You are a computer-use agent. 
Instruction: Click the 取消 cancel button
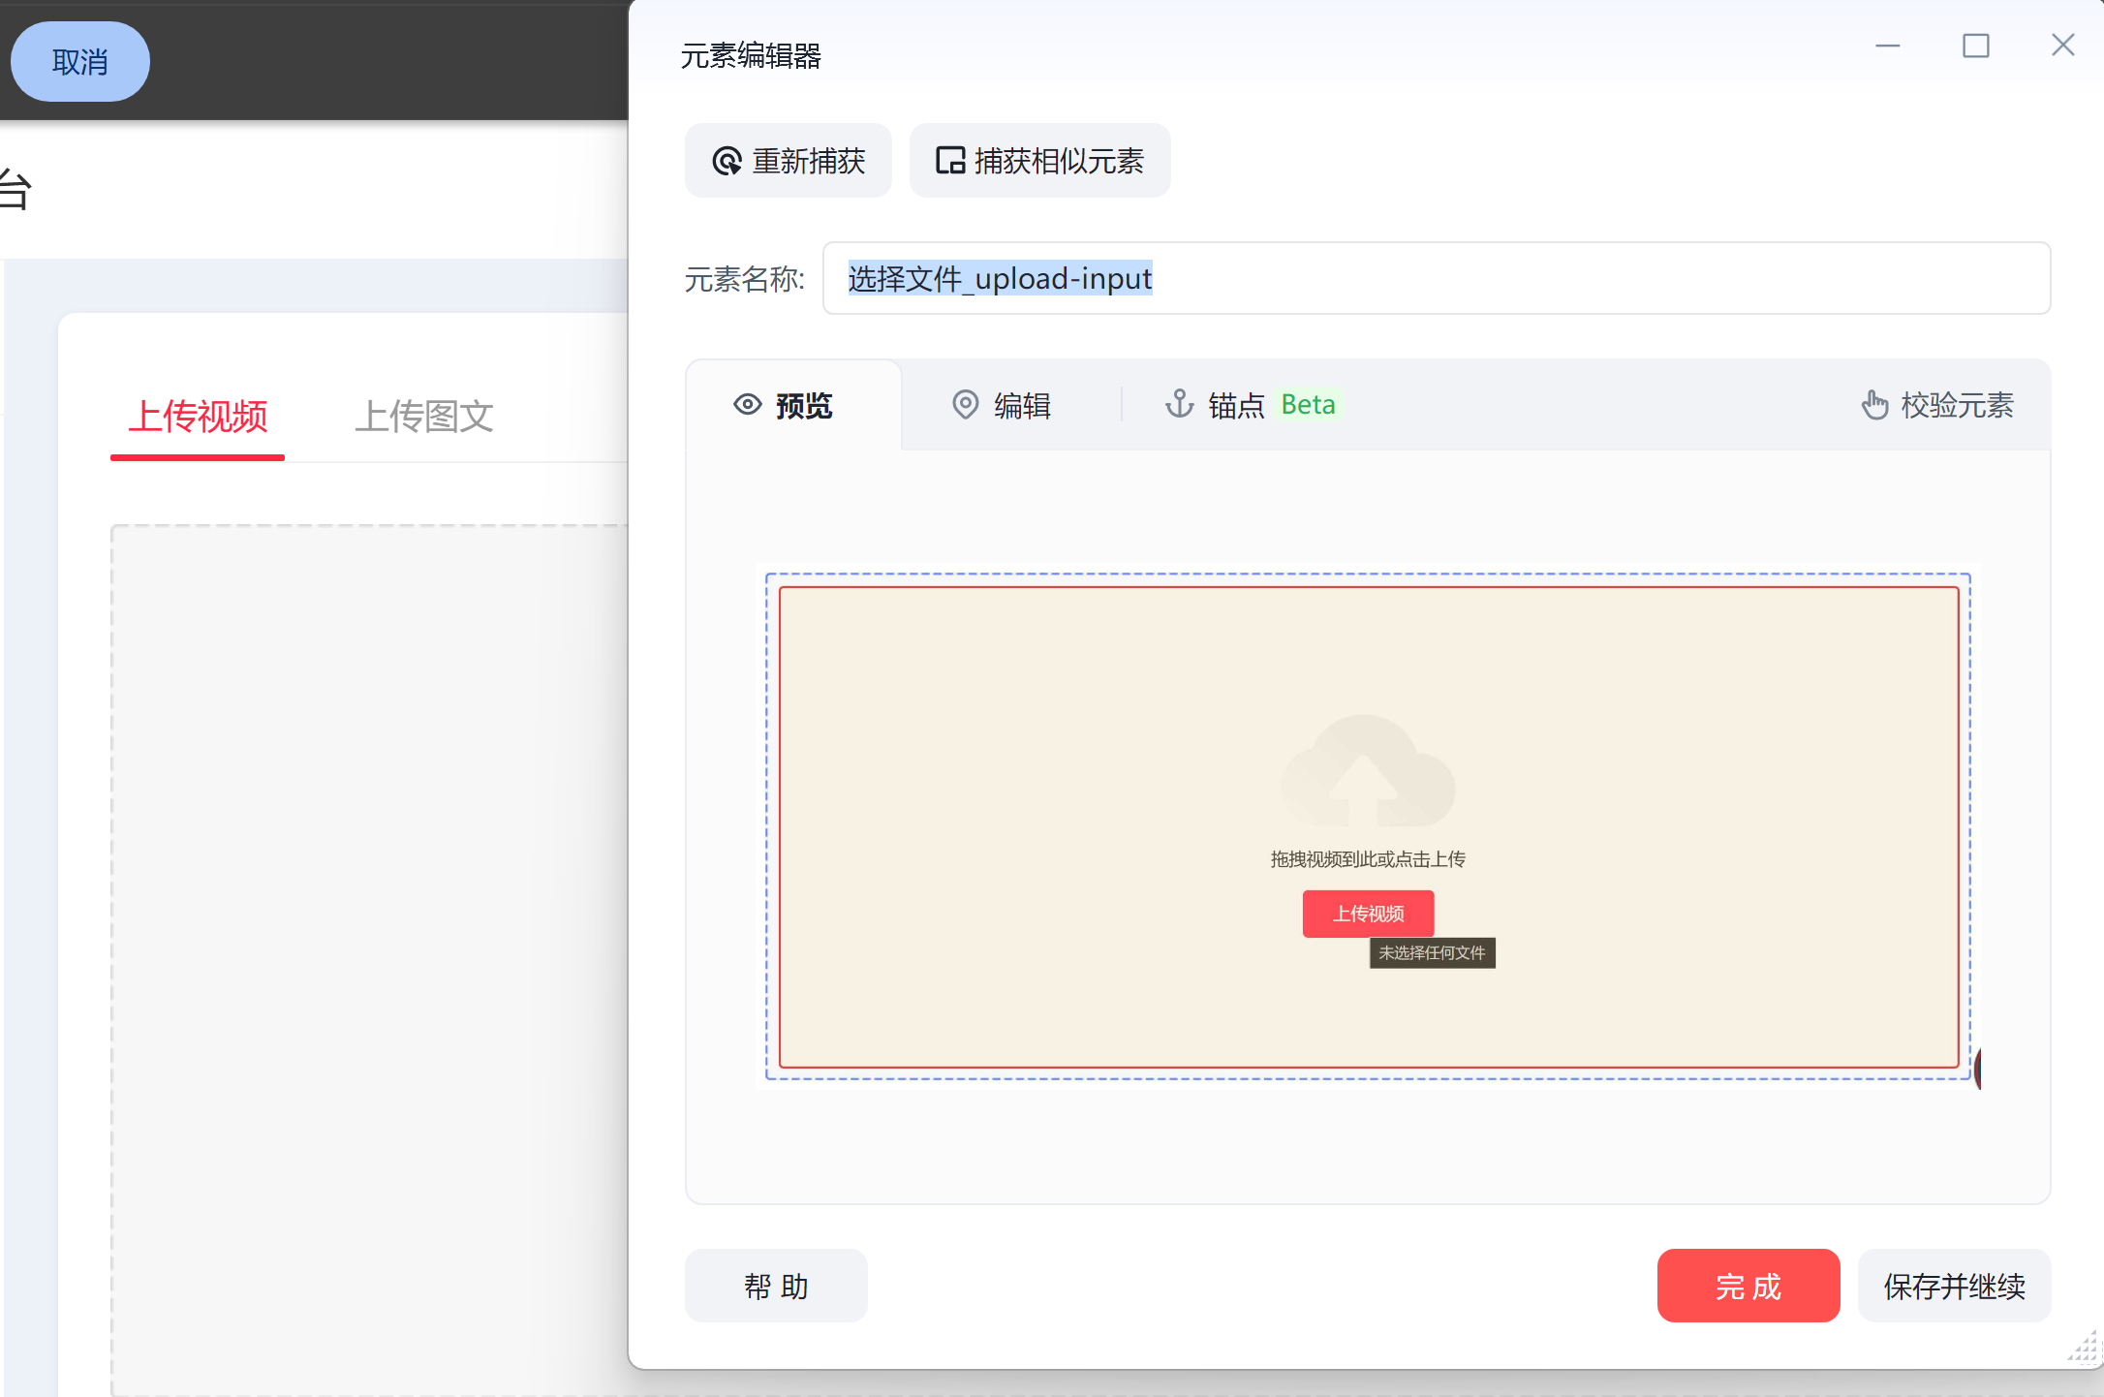click(x=79, y=61)
